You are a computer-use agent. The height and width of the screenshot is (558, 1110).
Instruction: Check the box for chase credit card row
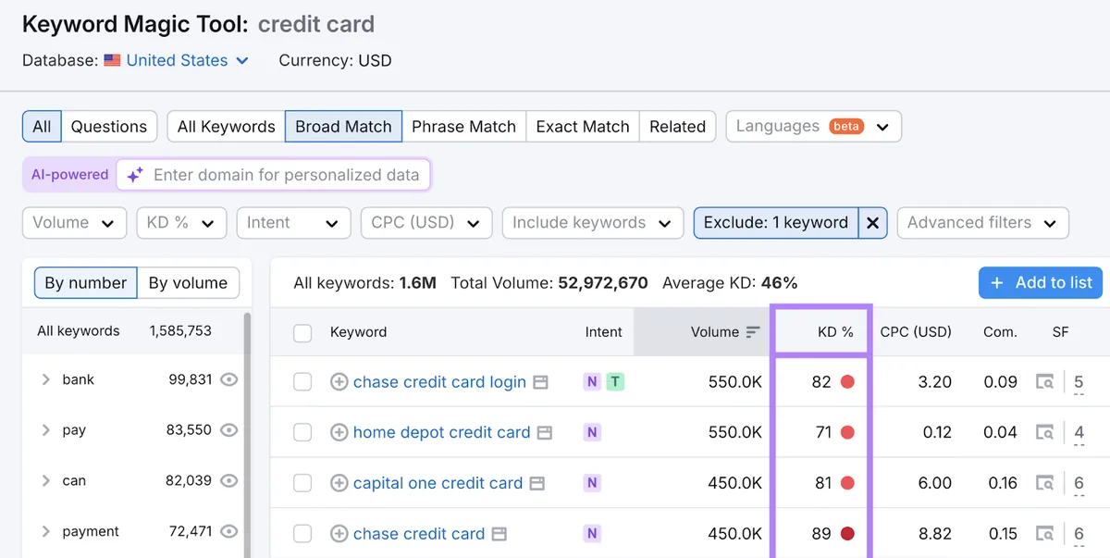302,534
